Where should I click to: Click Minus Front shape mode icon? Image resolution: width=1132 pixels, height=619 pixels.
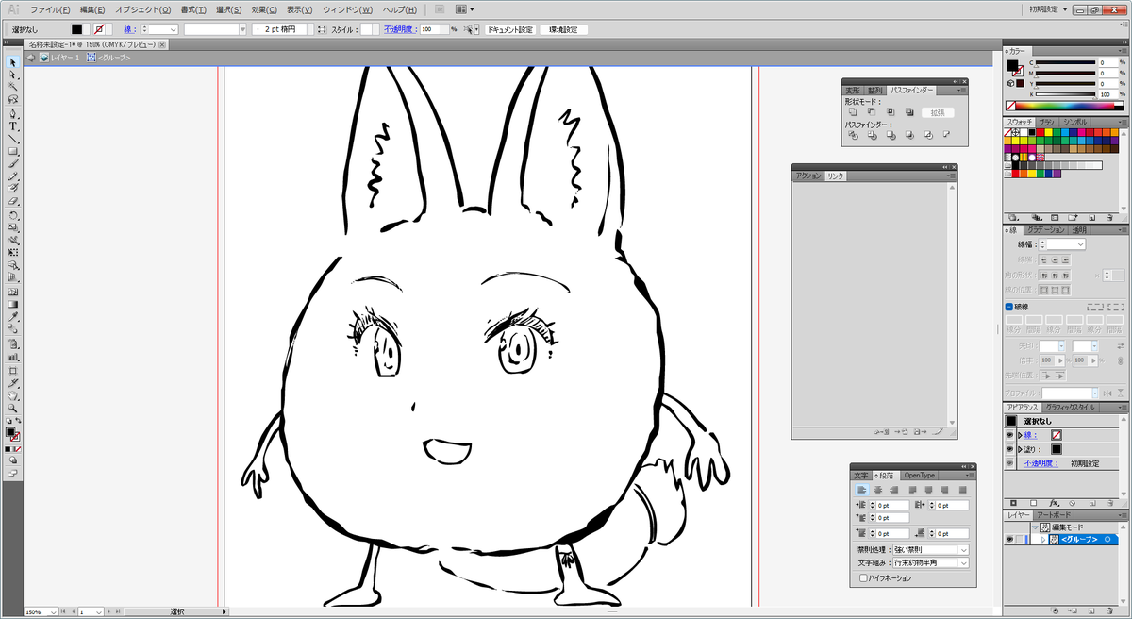click(872, 112)
